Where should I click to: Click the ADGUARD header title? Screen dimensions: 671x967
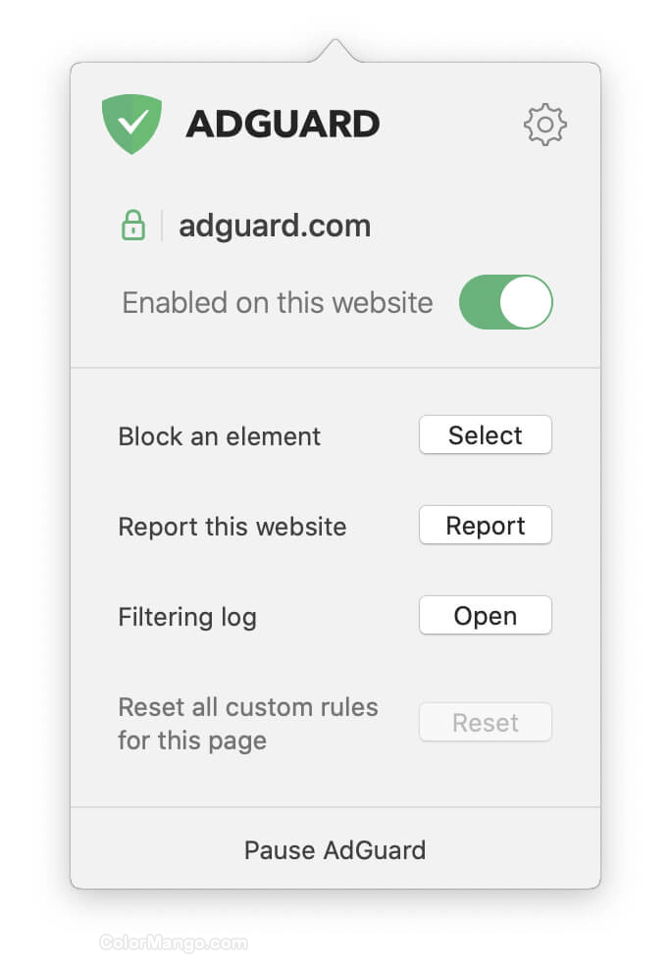tap(282, 123)
